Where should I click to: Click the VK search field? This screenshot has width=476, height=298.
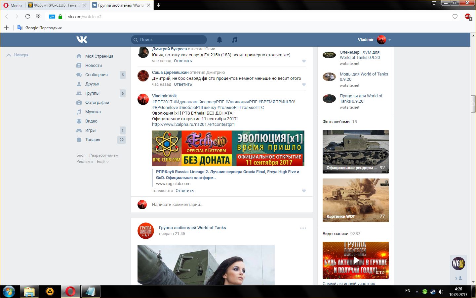click(x=169, y=40)
